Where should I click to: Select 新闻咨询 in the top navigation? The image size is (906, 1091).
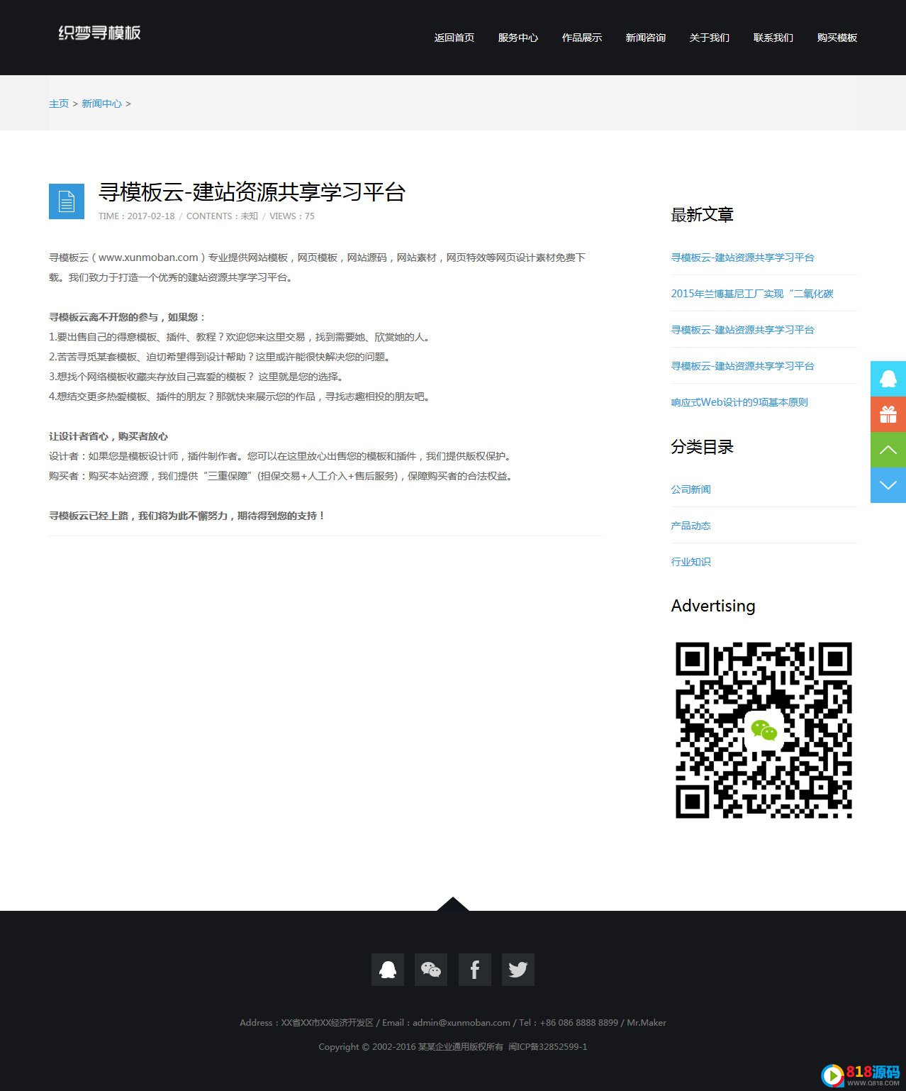coord(646,38)
